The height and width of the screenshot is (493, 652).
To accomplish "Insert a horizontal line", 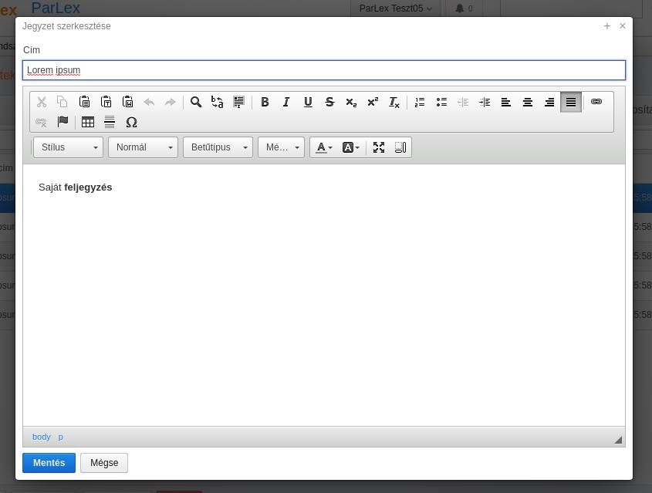I will pyautogui.click(x=110, y=122).
